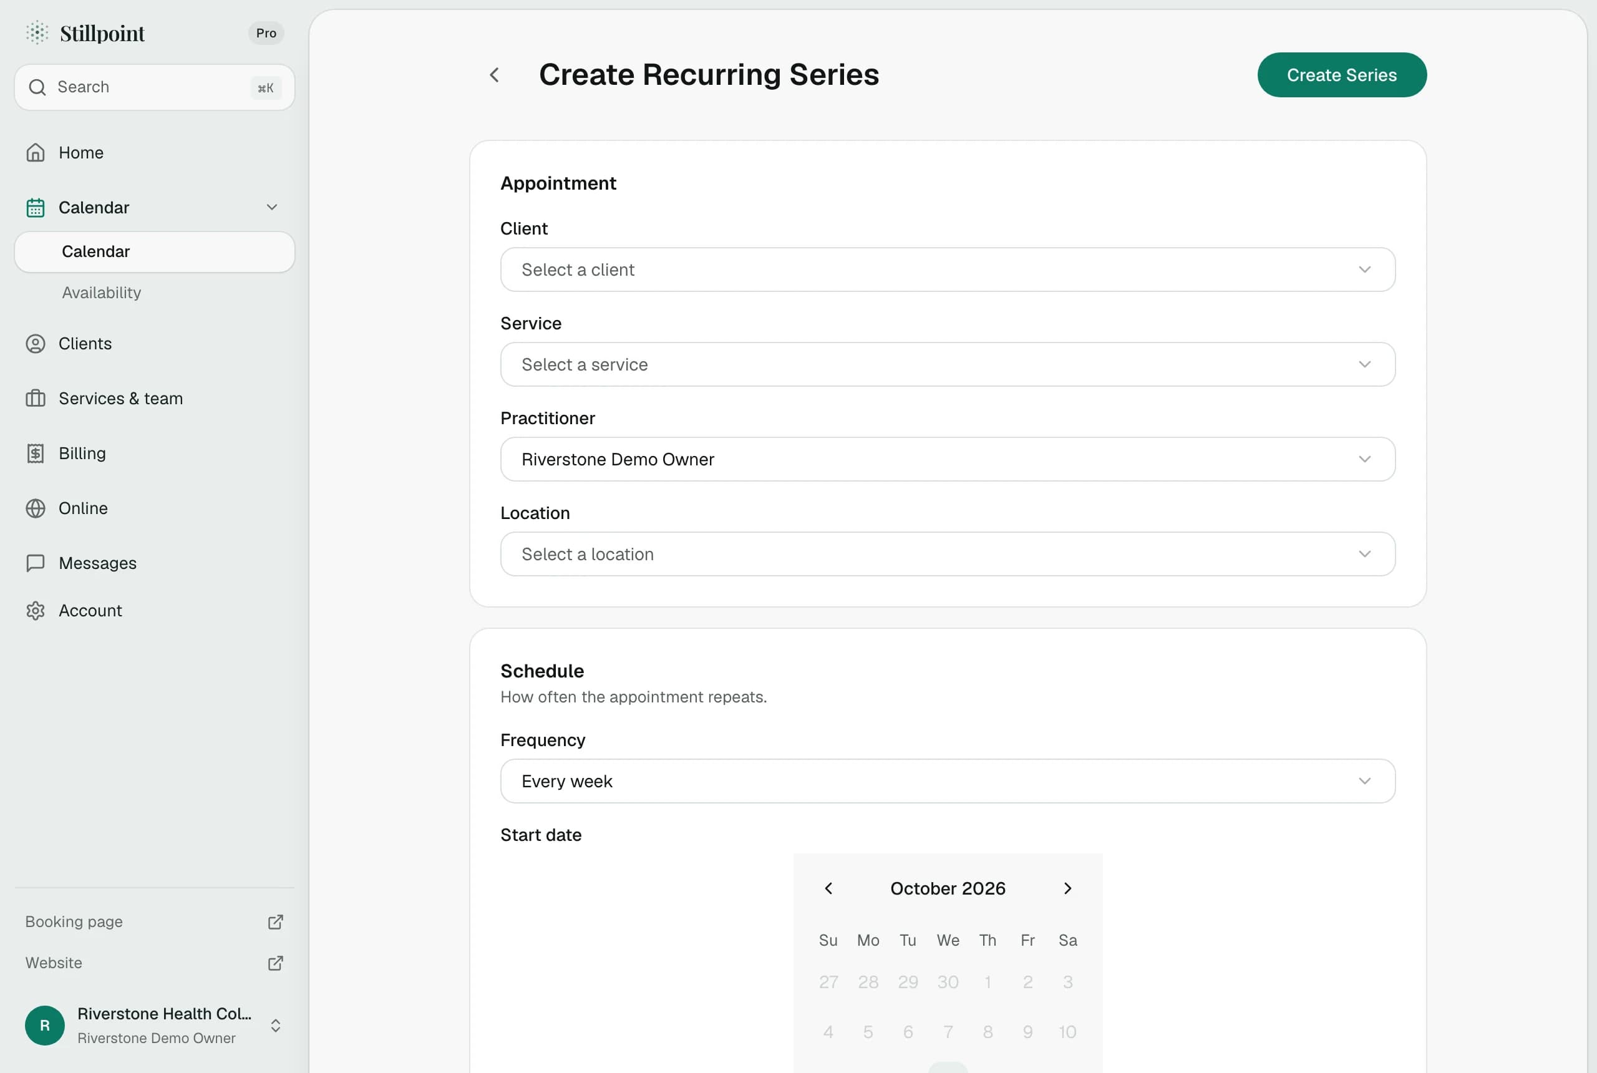The image size is (1597, 1073).
Task: Click the Create Series button
Action: click(1342, 75)
